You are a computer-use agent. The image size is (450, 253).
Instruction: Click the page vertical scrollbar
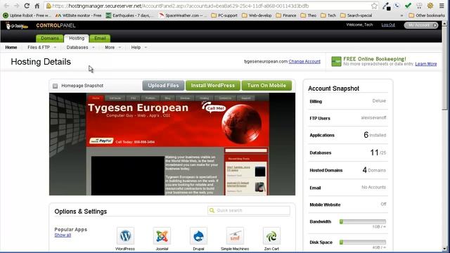tap(444, 136)
